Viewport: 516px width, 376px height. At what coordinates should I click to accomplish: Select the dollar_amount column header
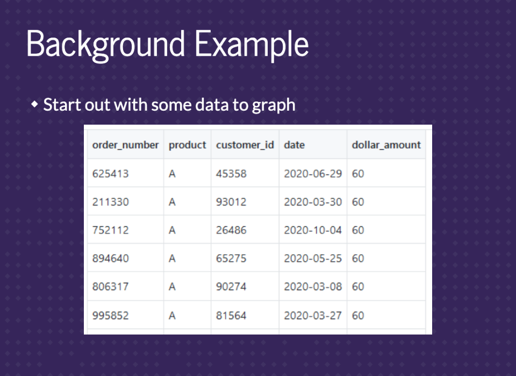386,145
